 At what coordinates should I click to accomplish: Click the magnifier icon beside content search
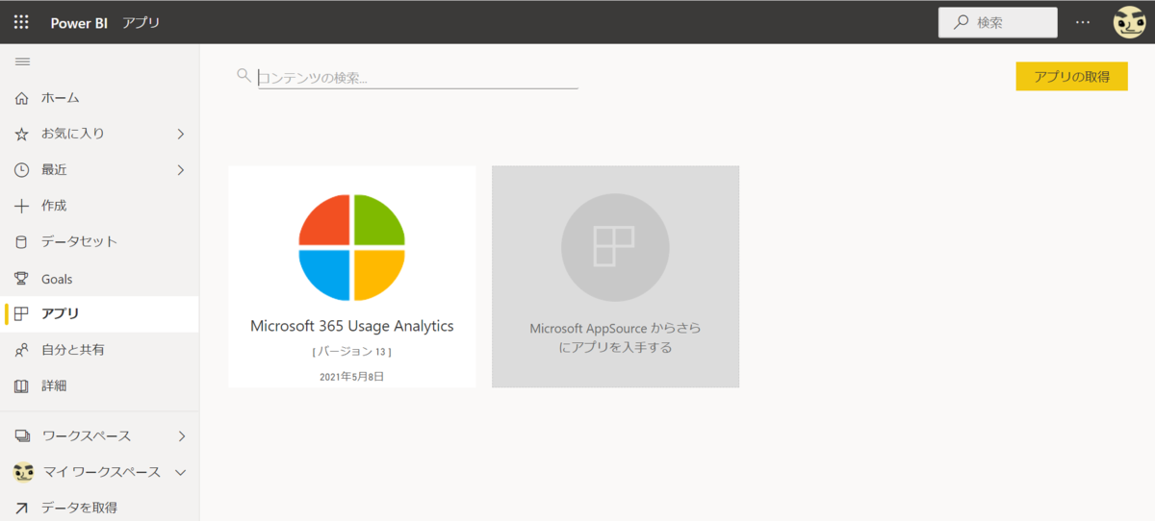click(244, 75)
